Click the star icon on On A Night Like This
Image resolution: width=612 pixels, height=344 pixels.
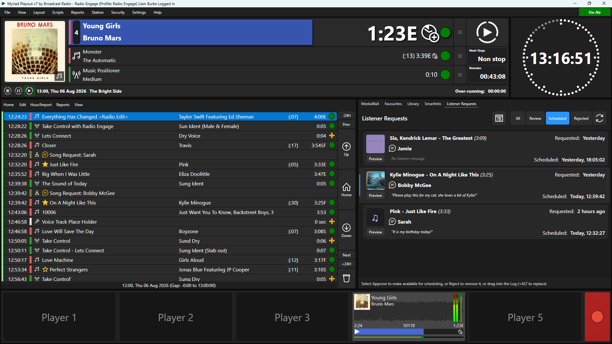[x=45, y=203]
